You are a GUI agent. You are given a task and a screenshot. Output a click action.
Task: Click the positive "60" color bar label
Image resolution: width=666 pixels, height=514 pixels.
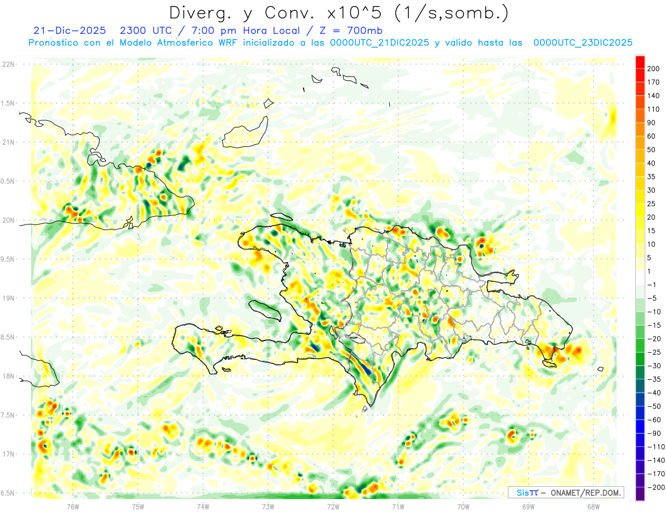tap(652, 136)
